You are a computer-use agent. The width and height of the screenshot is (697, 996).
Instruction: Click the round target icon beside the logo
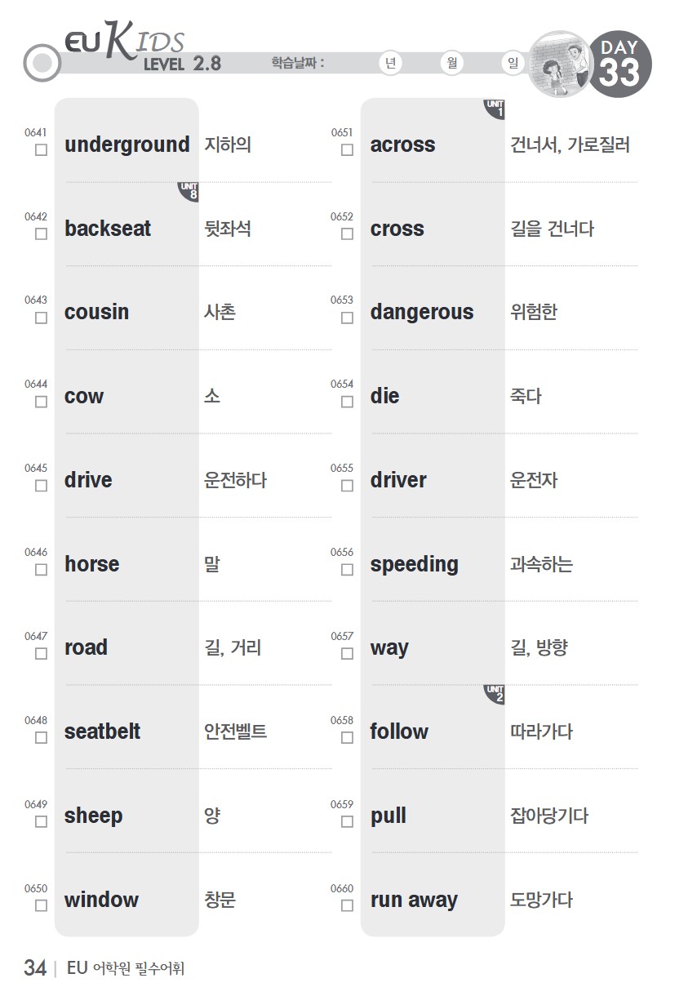tap(42, 63)
